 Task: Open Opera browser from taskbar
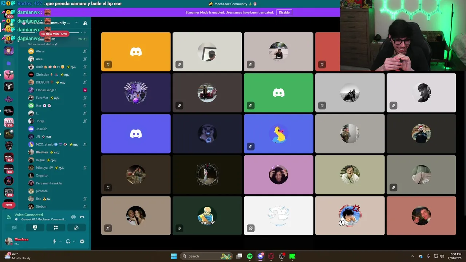(x=271, y=256)
